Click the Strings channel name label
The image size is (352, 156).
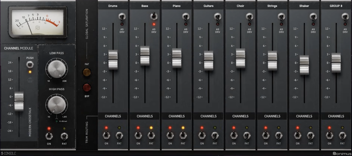[272, 6]
